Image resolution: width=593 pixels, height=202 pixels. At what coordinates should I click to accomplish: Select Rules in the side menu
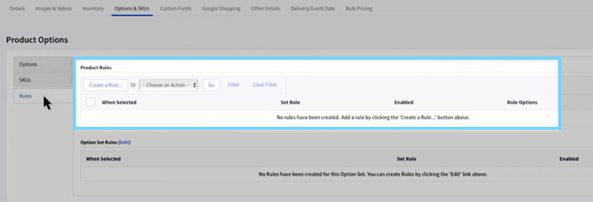pos(43,96)
